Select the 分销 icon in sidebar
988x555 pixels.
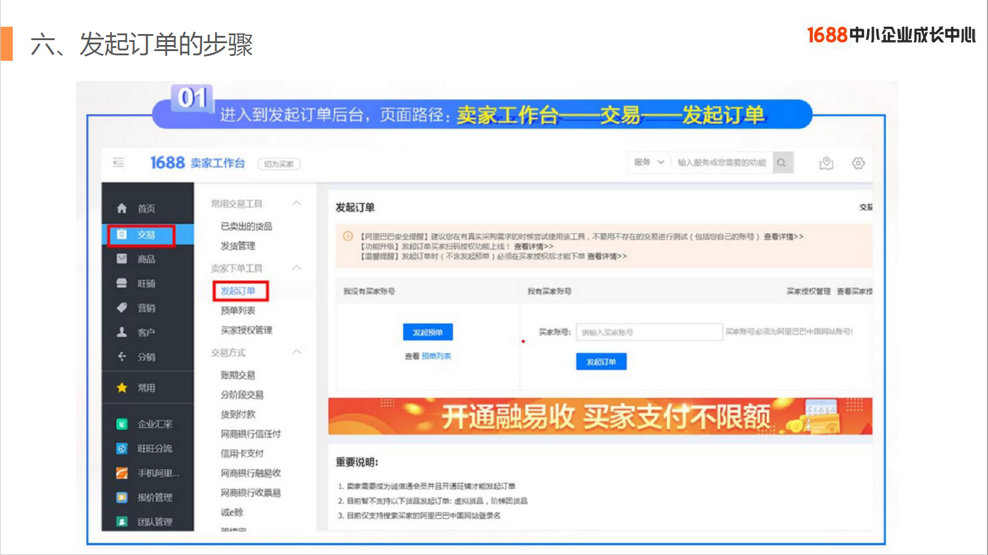[122, 356]
